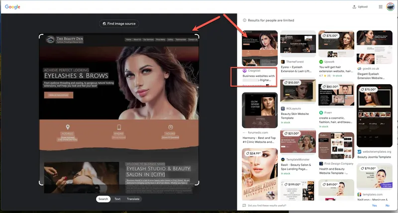
Task: Click the W3Layouts favicon
Action: [283, 108]
